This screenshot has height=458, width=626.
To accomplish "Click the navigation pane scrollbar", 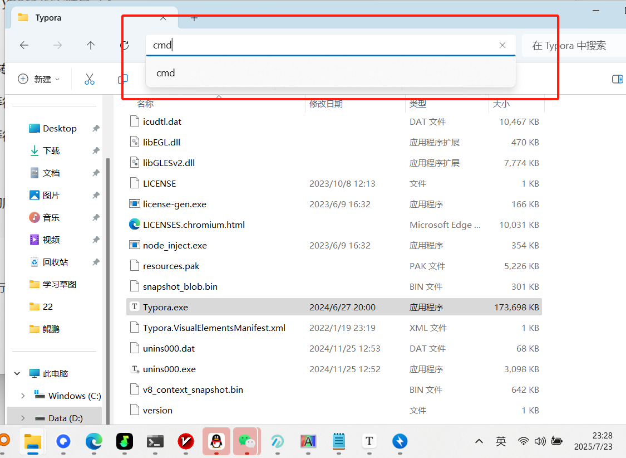I will click(108, 290).
